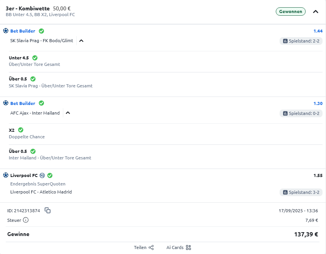
Task: Click the date 17/09/2025 - 13:36
Action: [x=298, y=211]
